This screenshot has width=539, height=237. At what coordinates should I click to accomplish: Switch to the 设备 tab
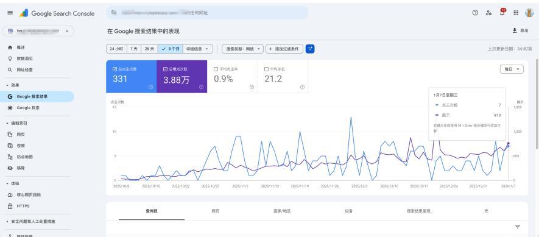pos(348,211)
